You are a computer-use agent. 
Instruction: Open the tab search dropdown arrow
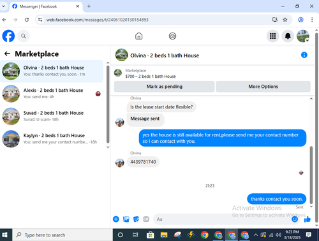pyautogui.click(x=3, y=6)
